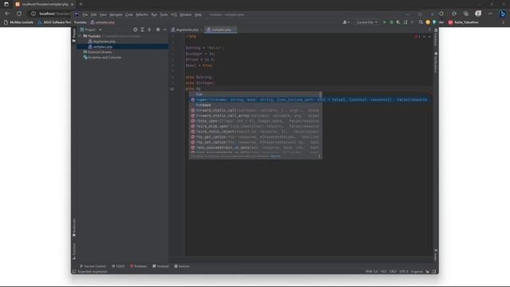
Task: Click the IDE updates orange icon
Action: (x=428, y=22)
